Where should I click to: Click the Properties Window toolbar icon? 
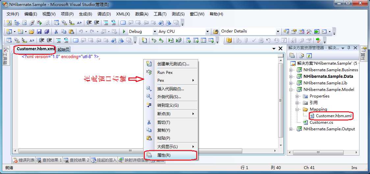(x=294, y=31)
